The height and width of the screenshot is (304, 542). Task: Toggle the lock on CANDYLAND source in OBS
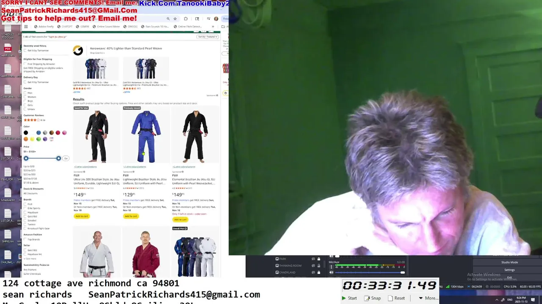(x=319, y=272)
